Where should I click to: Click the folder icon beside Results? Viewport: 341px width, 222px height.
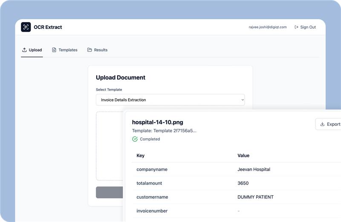pos(90,50)
